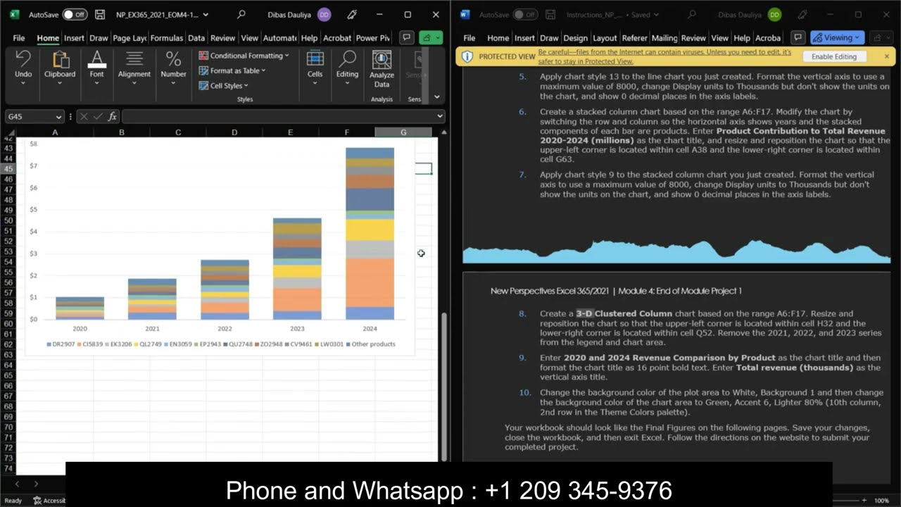The height and width of the screenshot is (507, 901).
Task: Click the Undo icon in Excel
Action: tap(23, 59)
